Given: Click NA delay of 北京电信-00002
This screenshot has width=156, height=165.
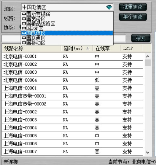Looking at the screenshot, I should pos(65,64).
